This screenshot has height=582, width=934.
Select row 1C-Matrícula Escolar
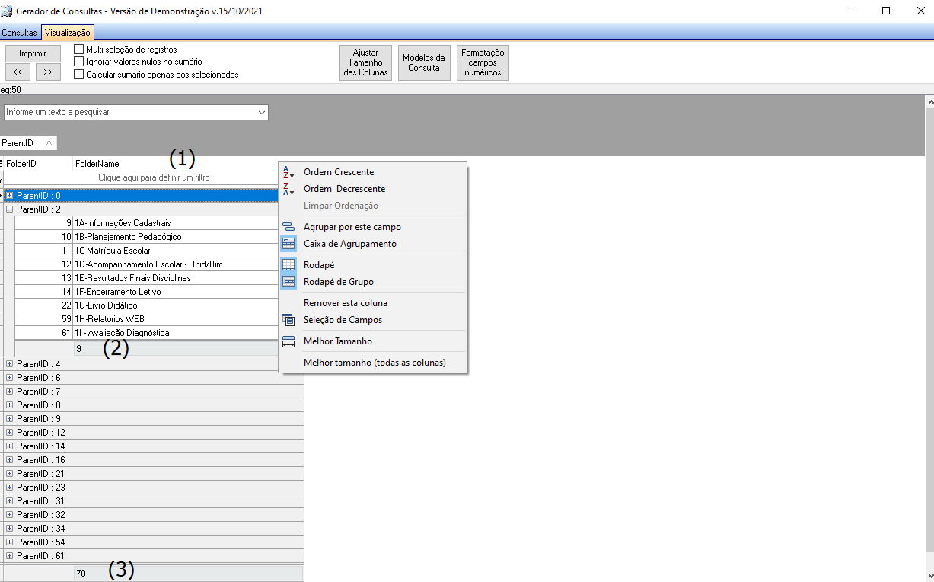point(159,251)
